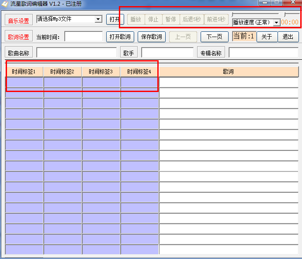This screenshot has height=259, width=302.
Task: Click last row cell under 时间标签1
Action: [x=24, y=249]
